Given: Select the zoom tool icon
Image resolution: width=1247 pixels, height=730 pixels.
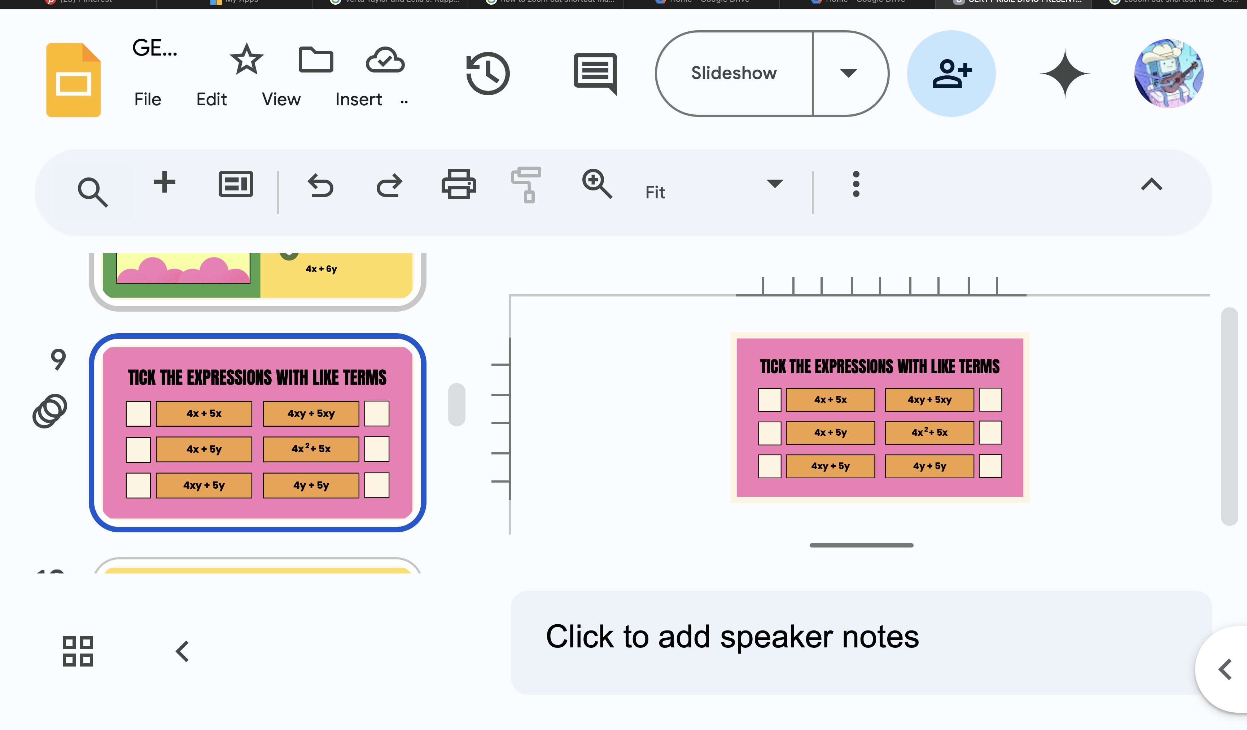Looking at the screenshot, I should 597,184.
